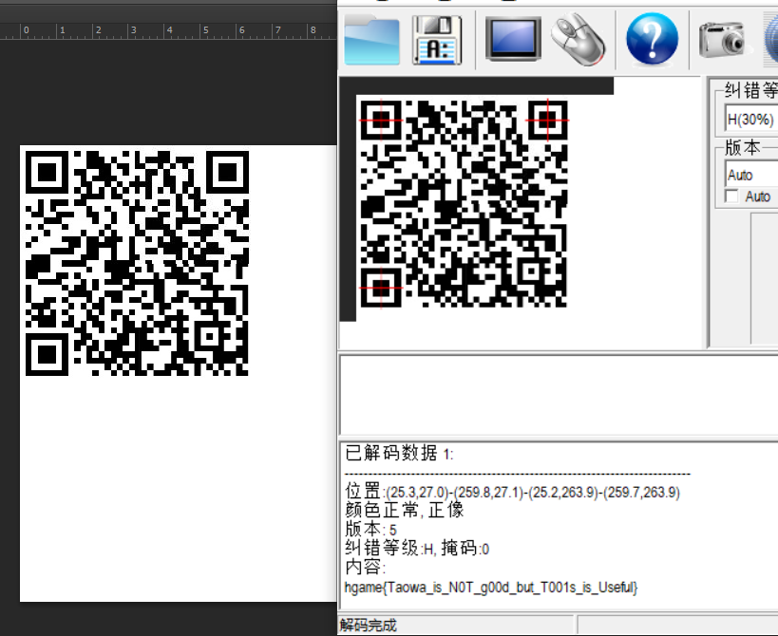Toggle the Auto checkbox under version

[731, 196]
